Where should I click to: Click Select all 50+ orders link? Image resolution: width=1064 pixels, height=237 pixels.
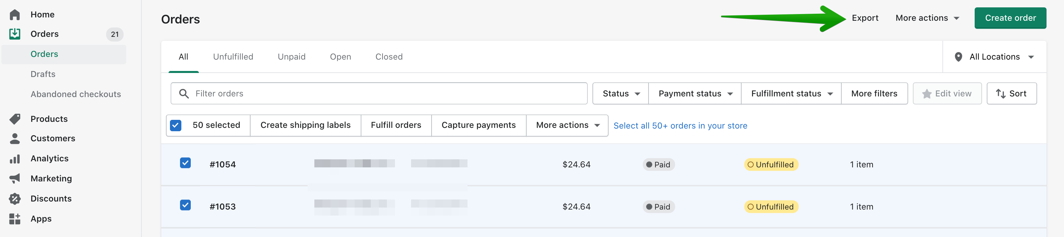[x=680, y=126]
